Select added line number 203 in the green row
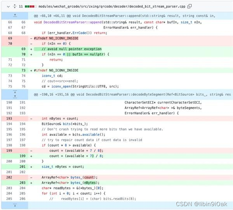This screenshot has height=210, width=233. (23, 183)
